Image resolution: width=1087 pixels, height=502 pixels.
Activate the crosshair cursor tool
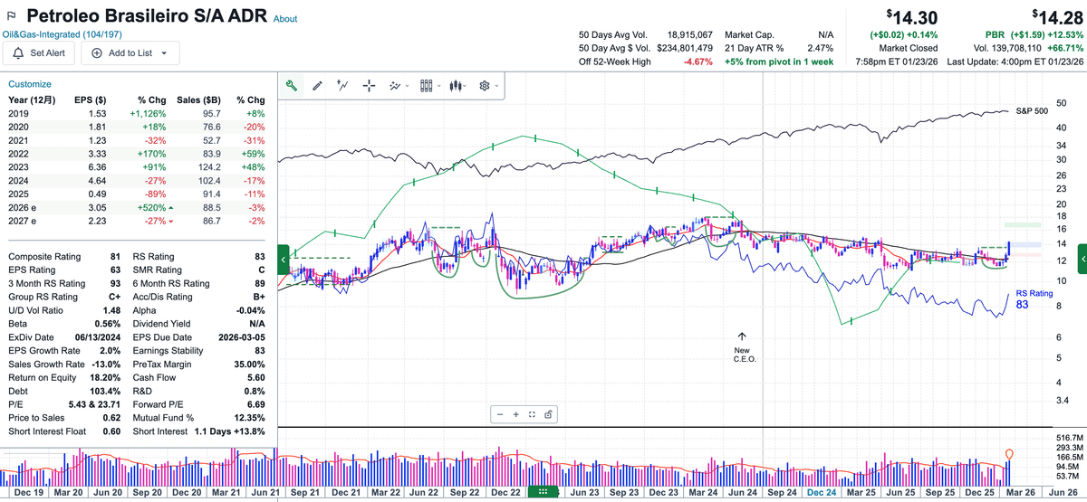tap(369, 86)
